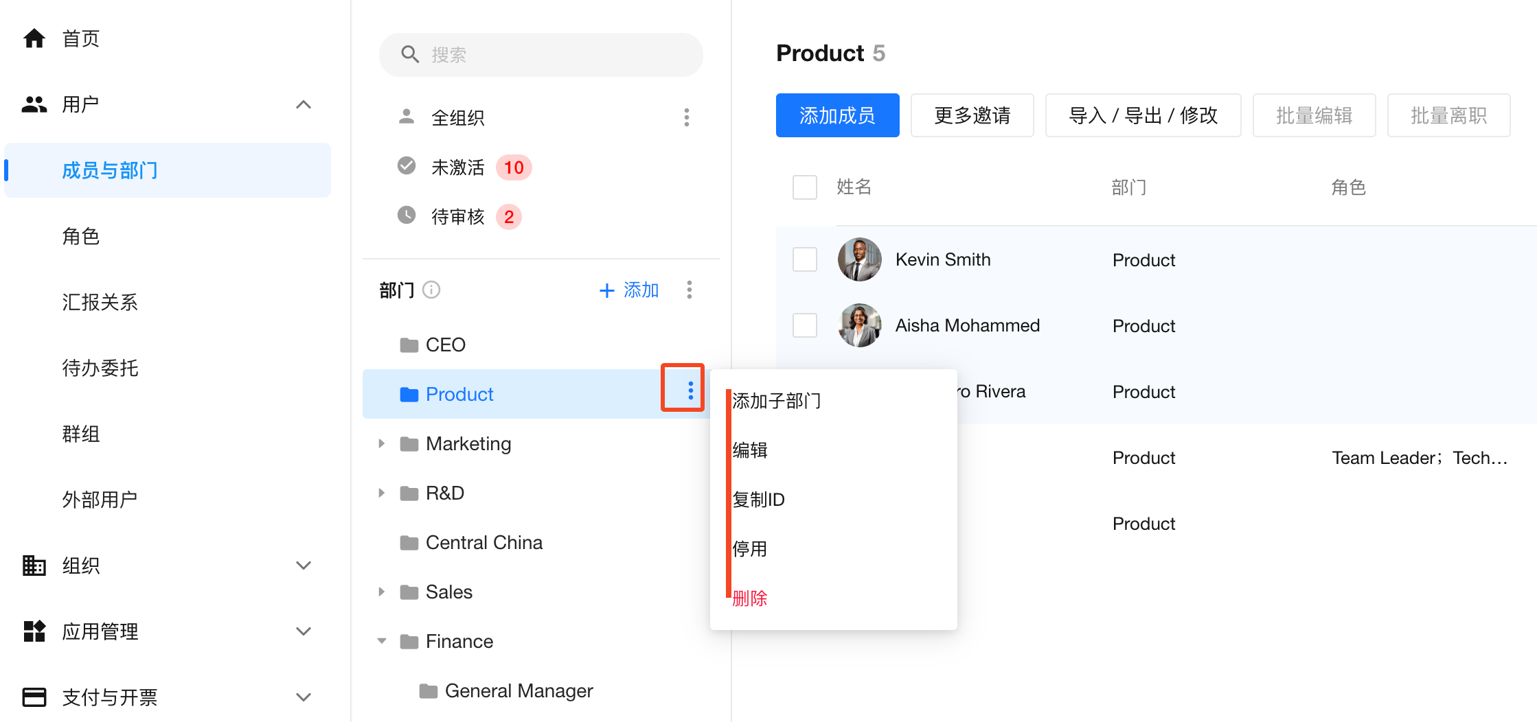Screen dimensions: 1537x722
Task: Click the 导入 / 导出 / 修改 button
Action: coord(1143,115)
